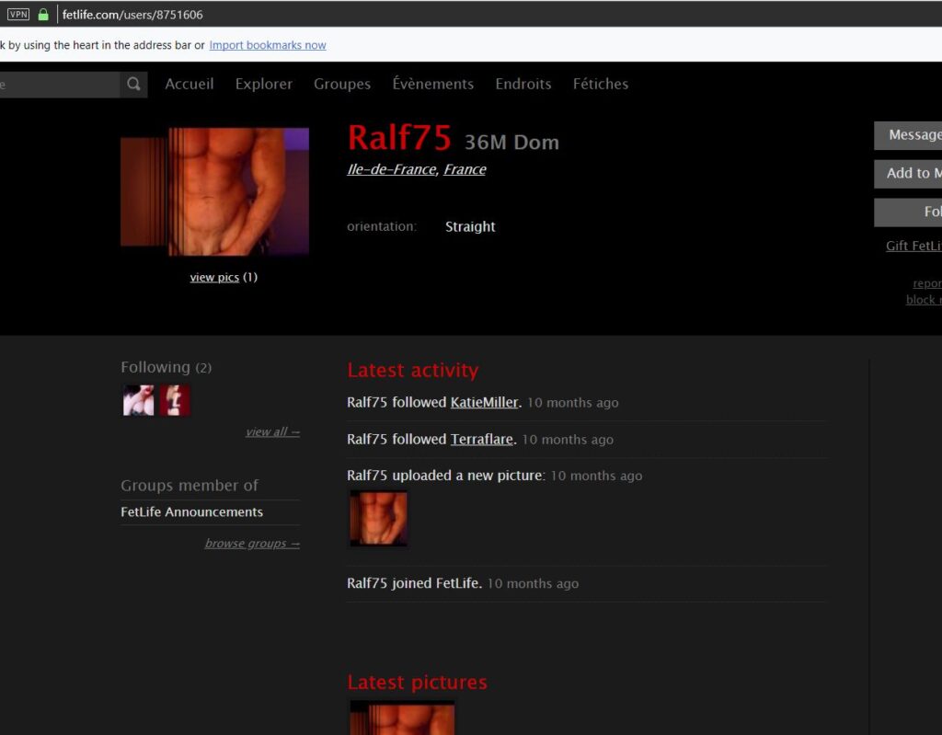
Task: Open the second avatar under Following
Action: [x=175, y=400]
